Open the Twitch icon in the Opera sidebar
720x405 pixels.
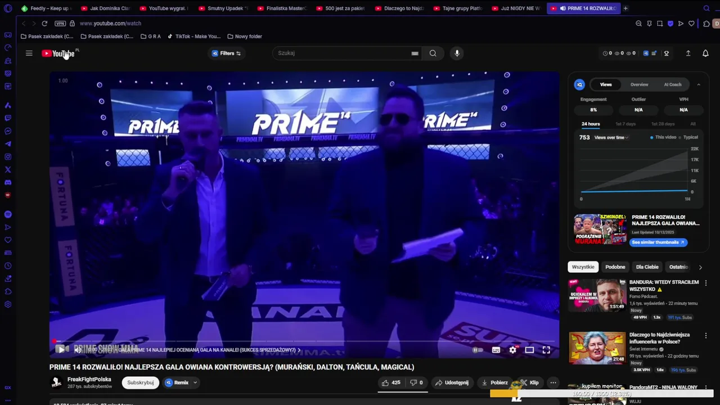pyautogui.click(x=8, y=118)
